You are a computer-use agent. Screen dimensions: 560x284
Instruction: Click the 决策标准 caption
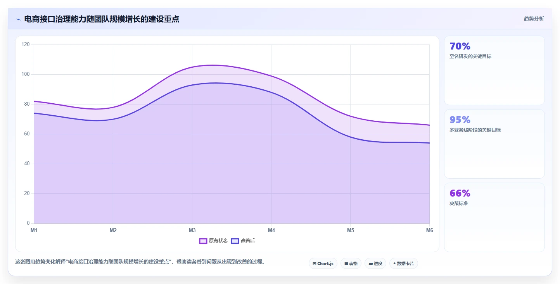tap(459, 204)
